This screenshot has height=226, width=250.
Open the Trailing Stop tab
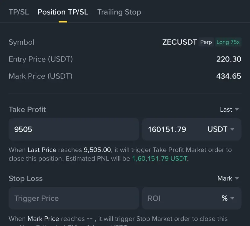119,12
